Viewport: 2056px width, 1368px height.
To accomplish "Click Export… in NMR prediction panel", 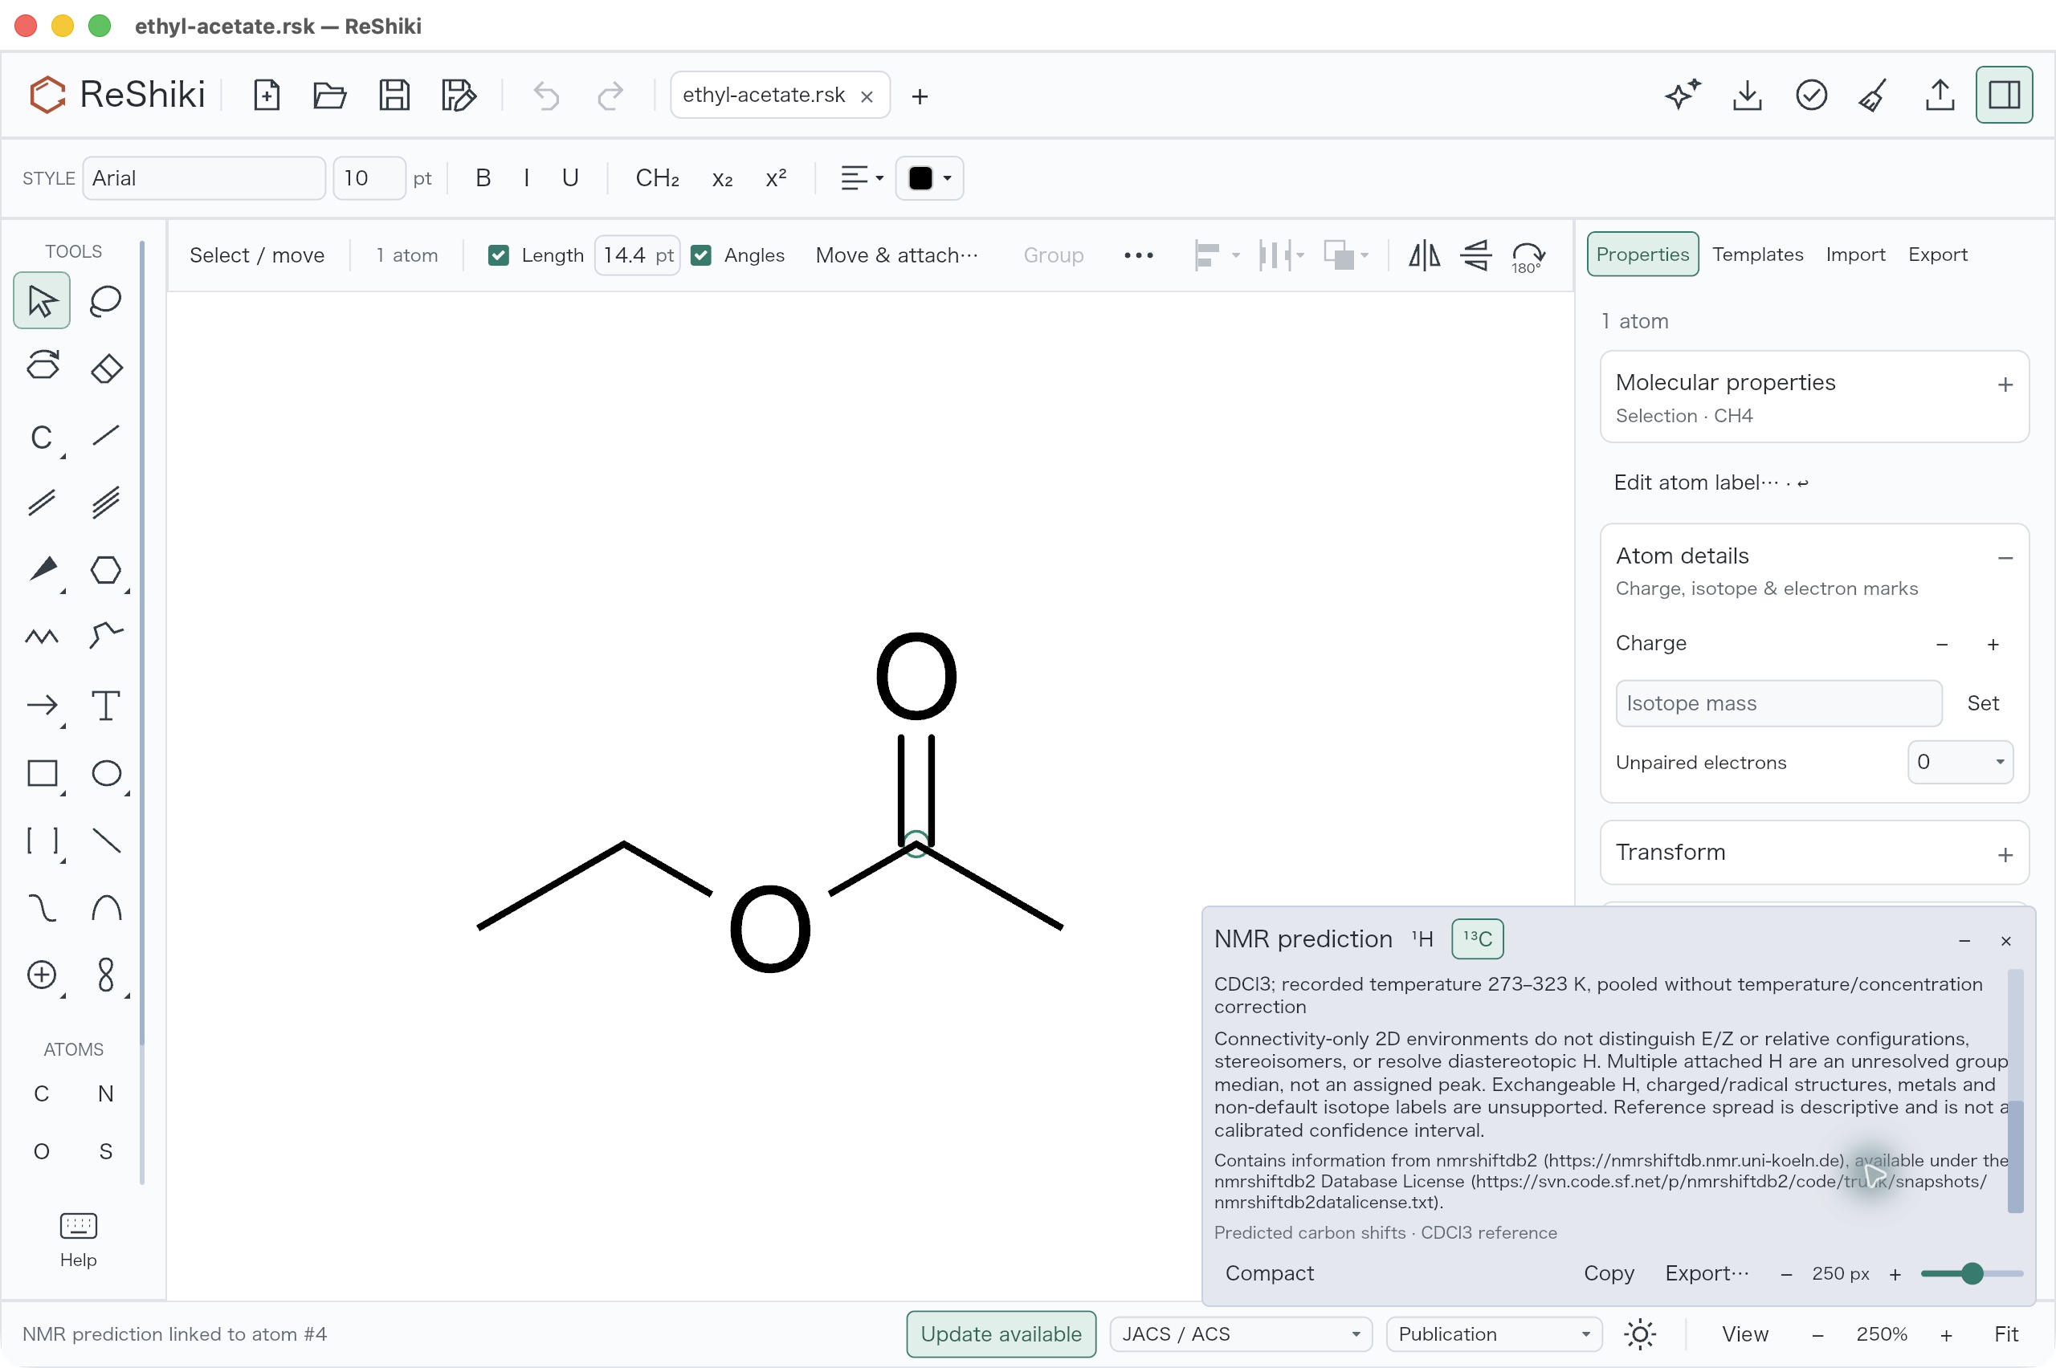I will 1706,1273.
